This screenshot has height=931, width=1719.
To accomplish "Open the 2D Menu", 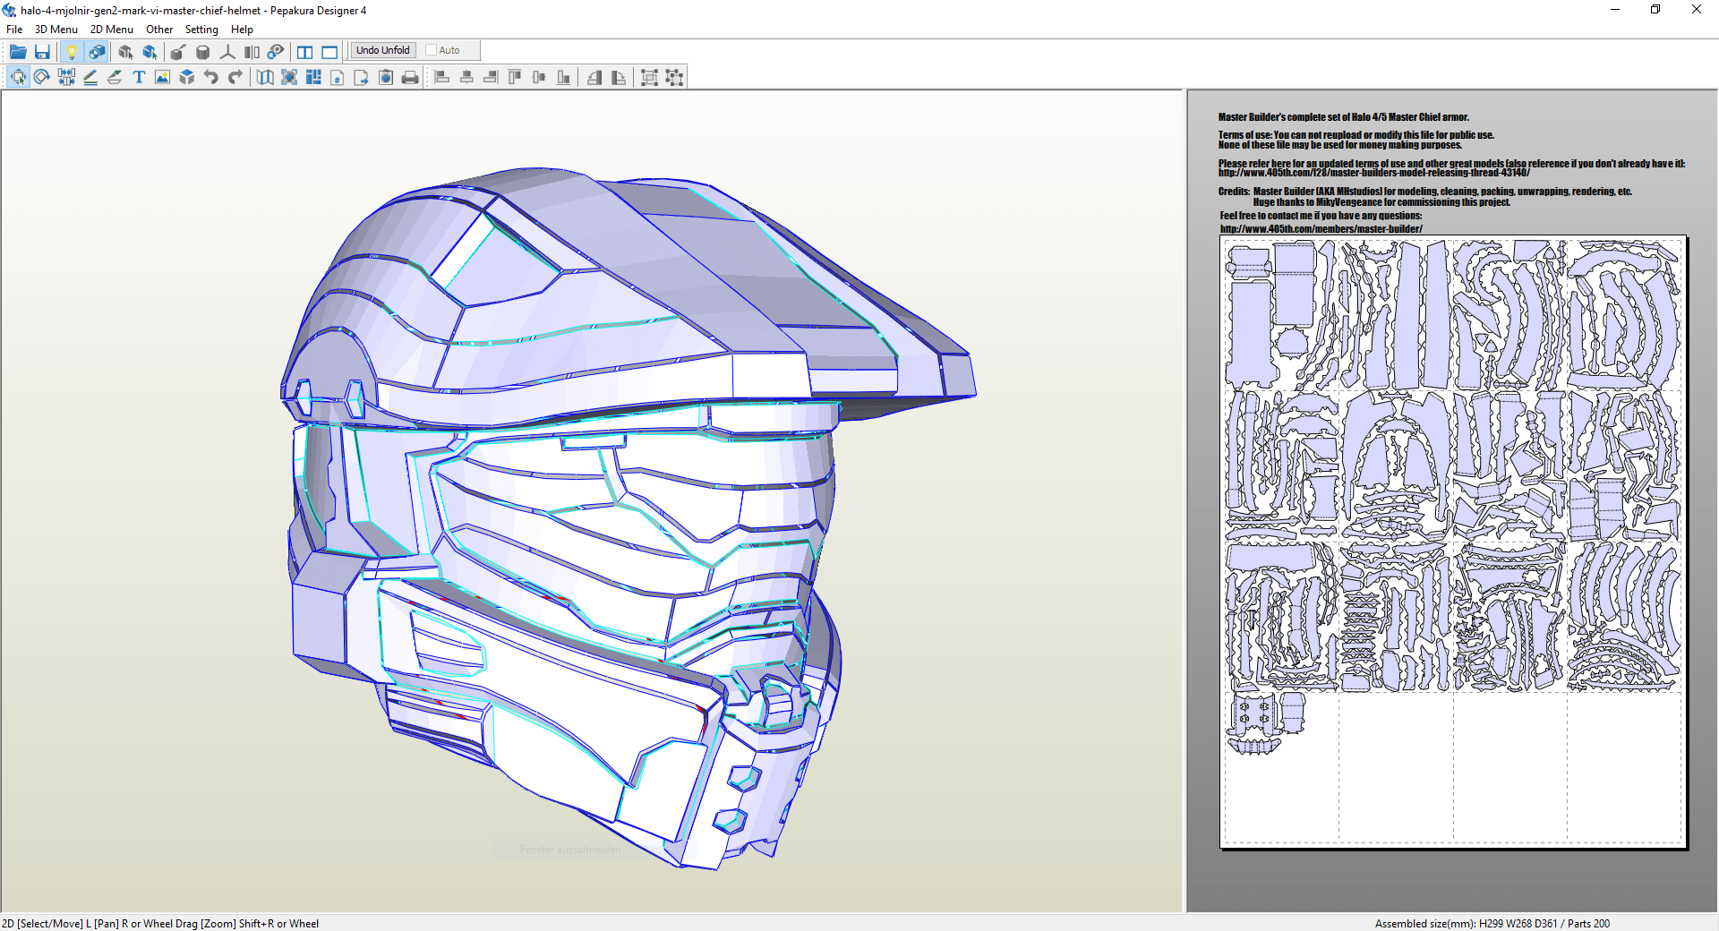I will (111, 30).
